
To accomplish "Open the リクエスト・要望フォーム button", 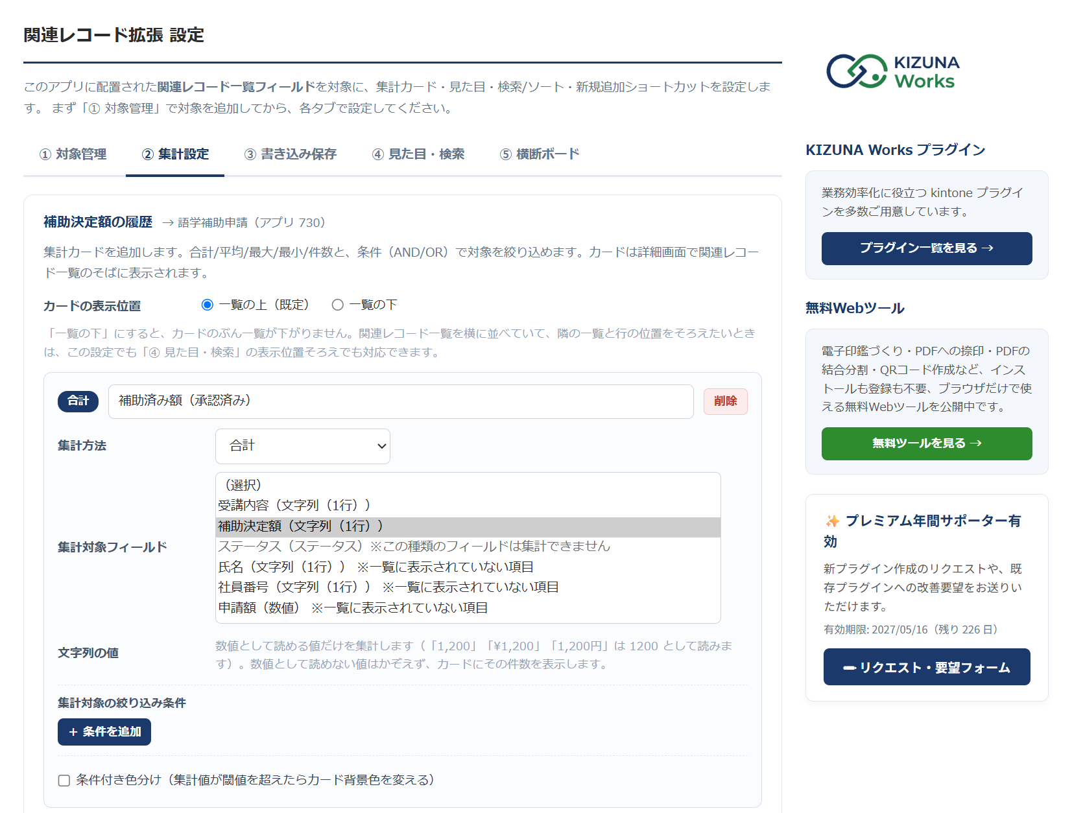I will point(927,667).
